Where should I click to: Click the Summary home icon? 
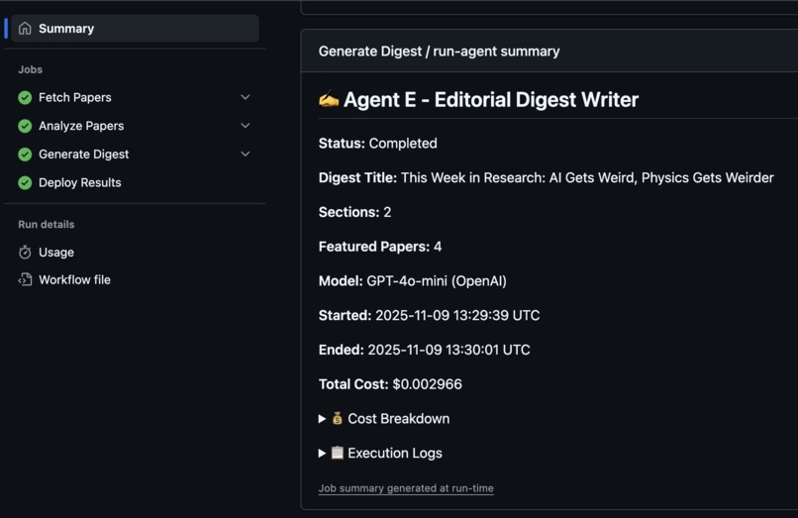(25, 29)
